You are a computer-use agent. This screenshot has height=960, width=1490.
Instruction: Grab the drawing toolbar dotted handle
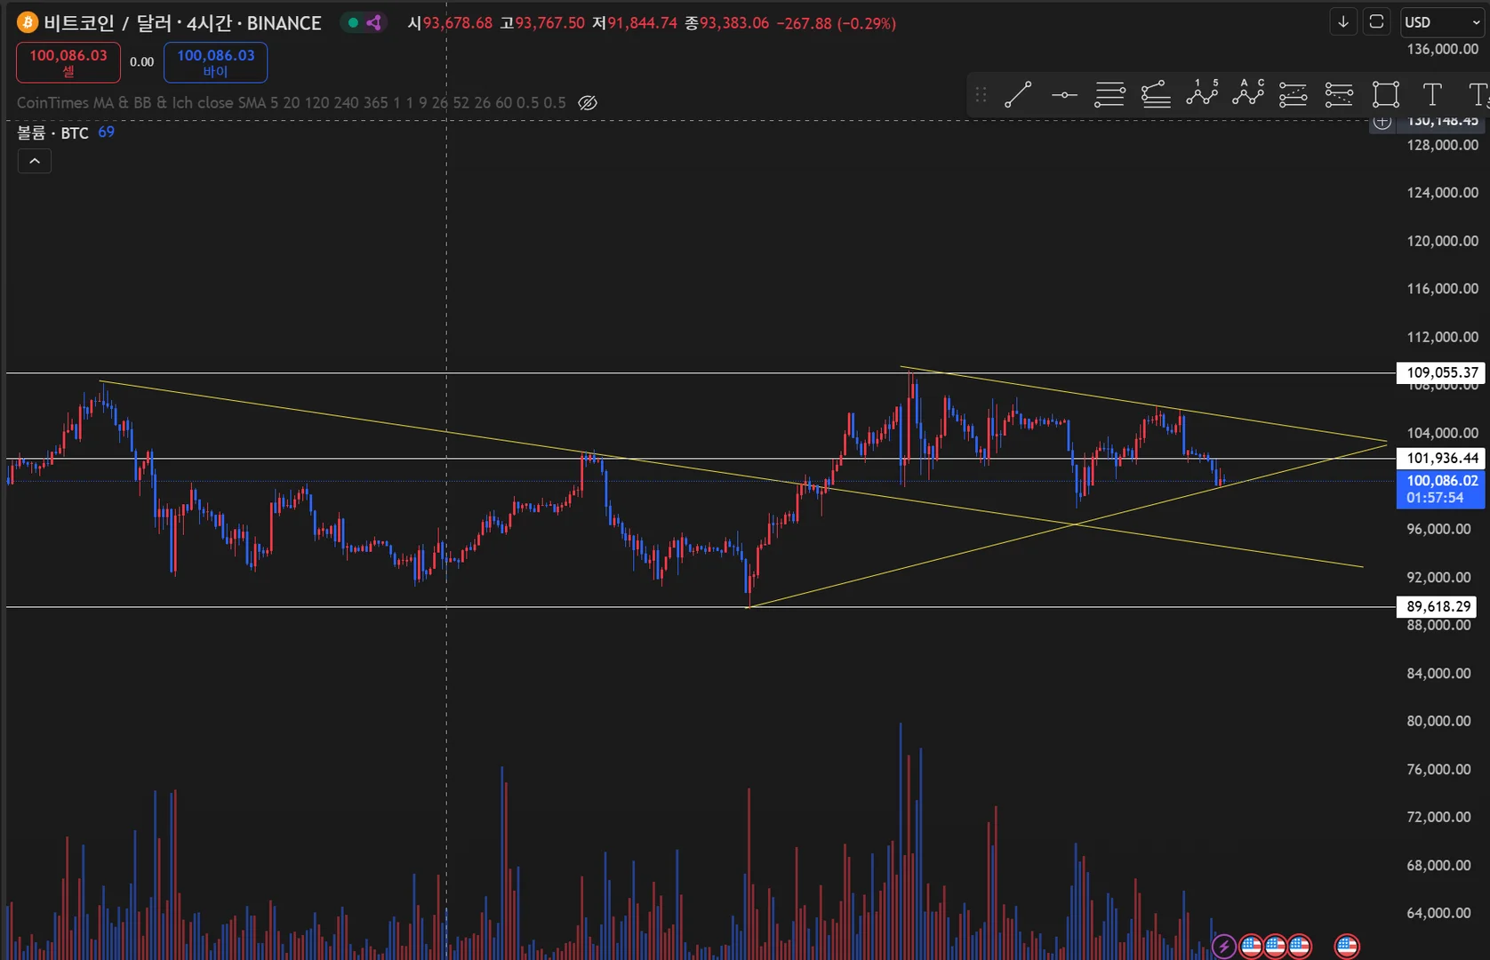[981, 94]
